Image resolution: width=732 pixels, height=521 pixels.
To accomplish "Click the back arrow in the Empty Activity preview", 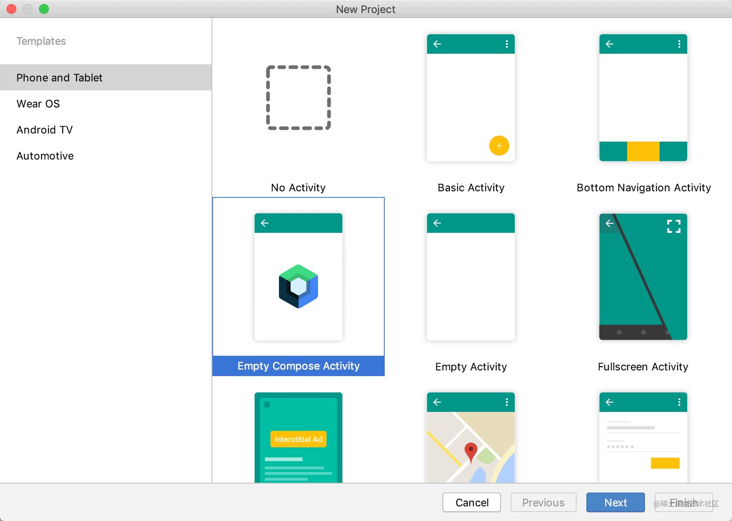I will tap(437, 223).
